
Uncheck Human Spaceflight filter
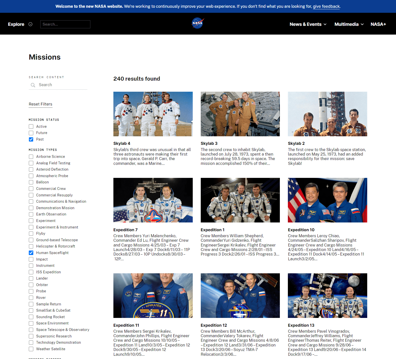[31, 253]
